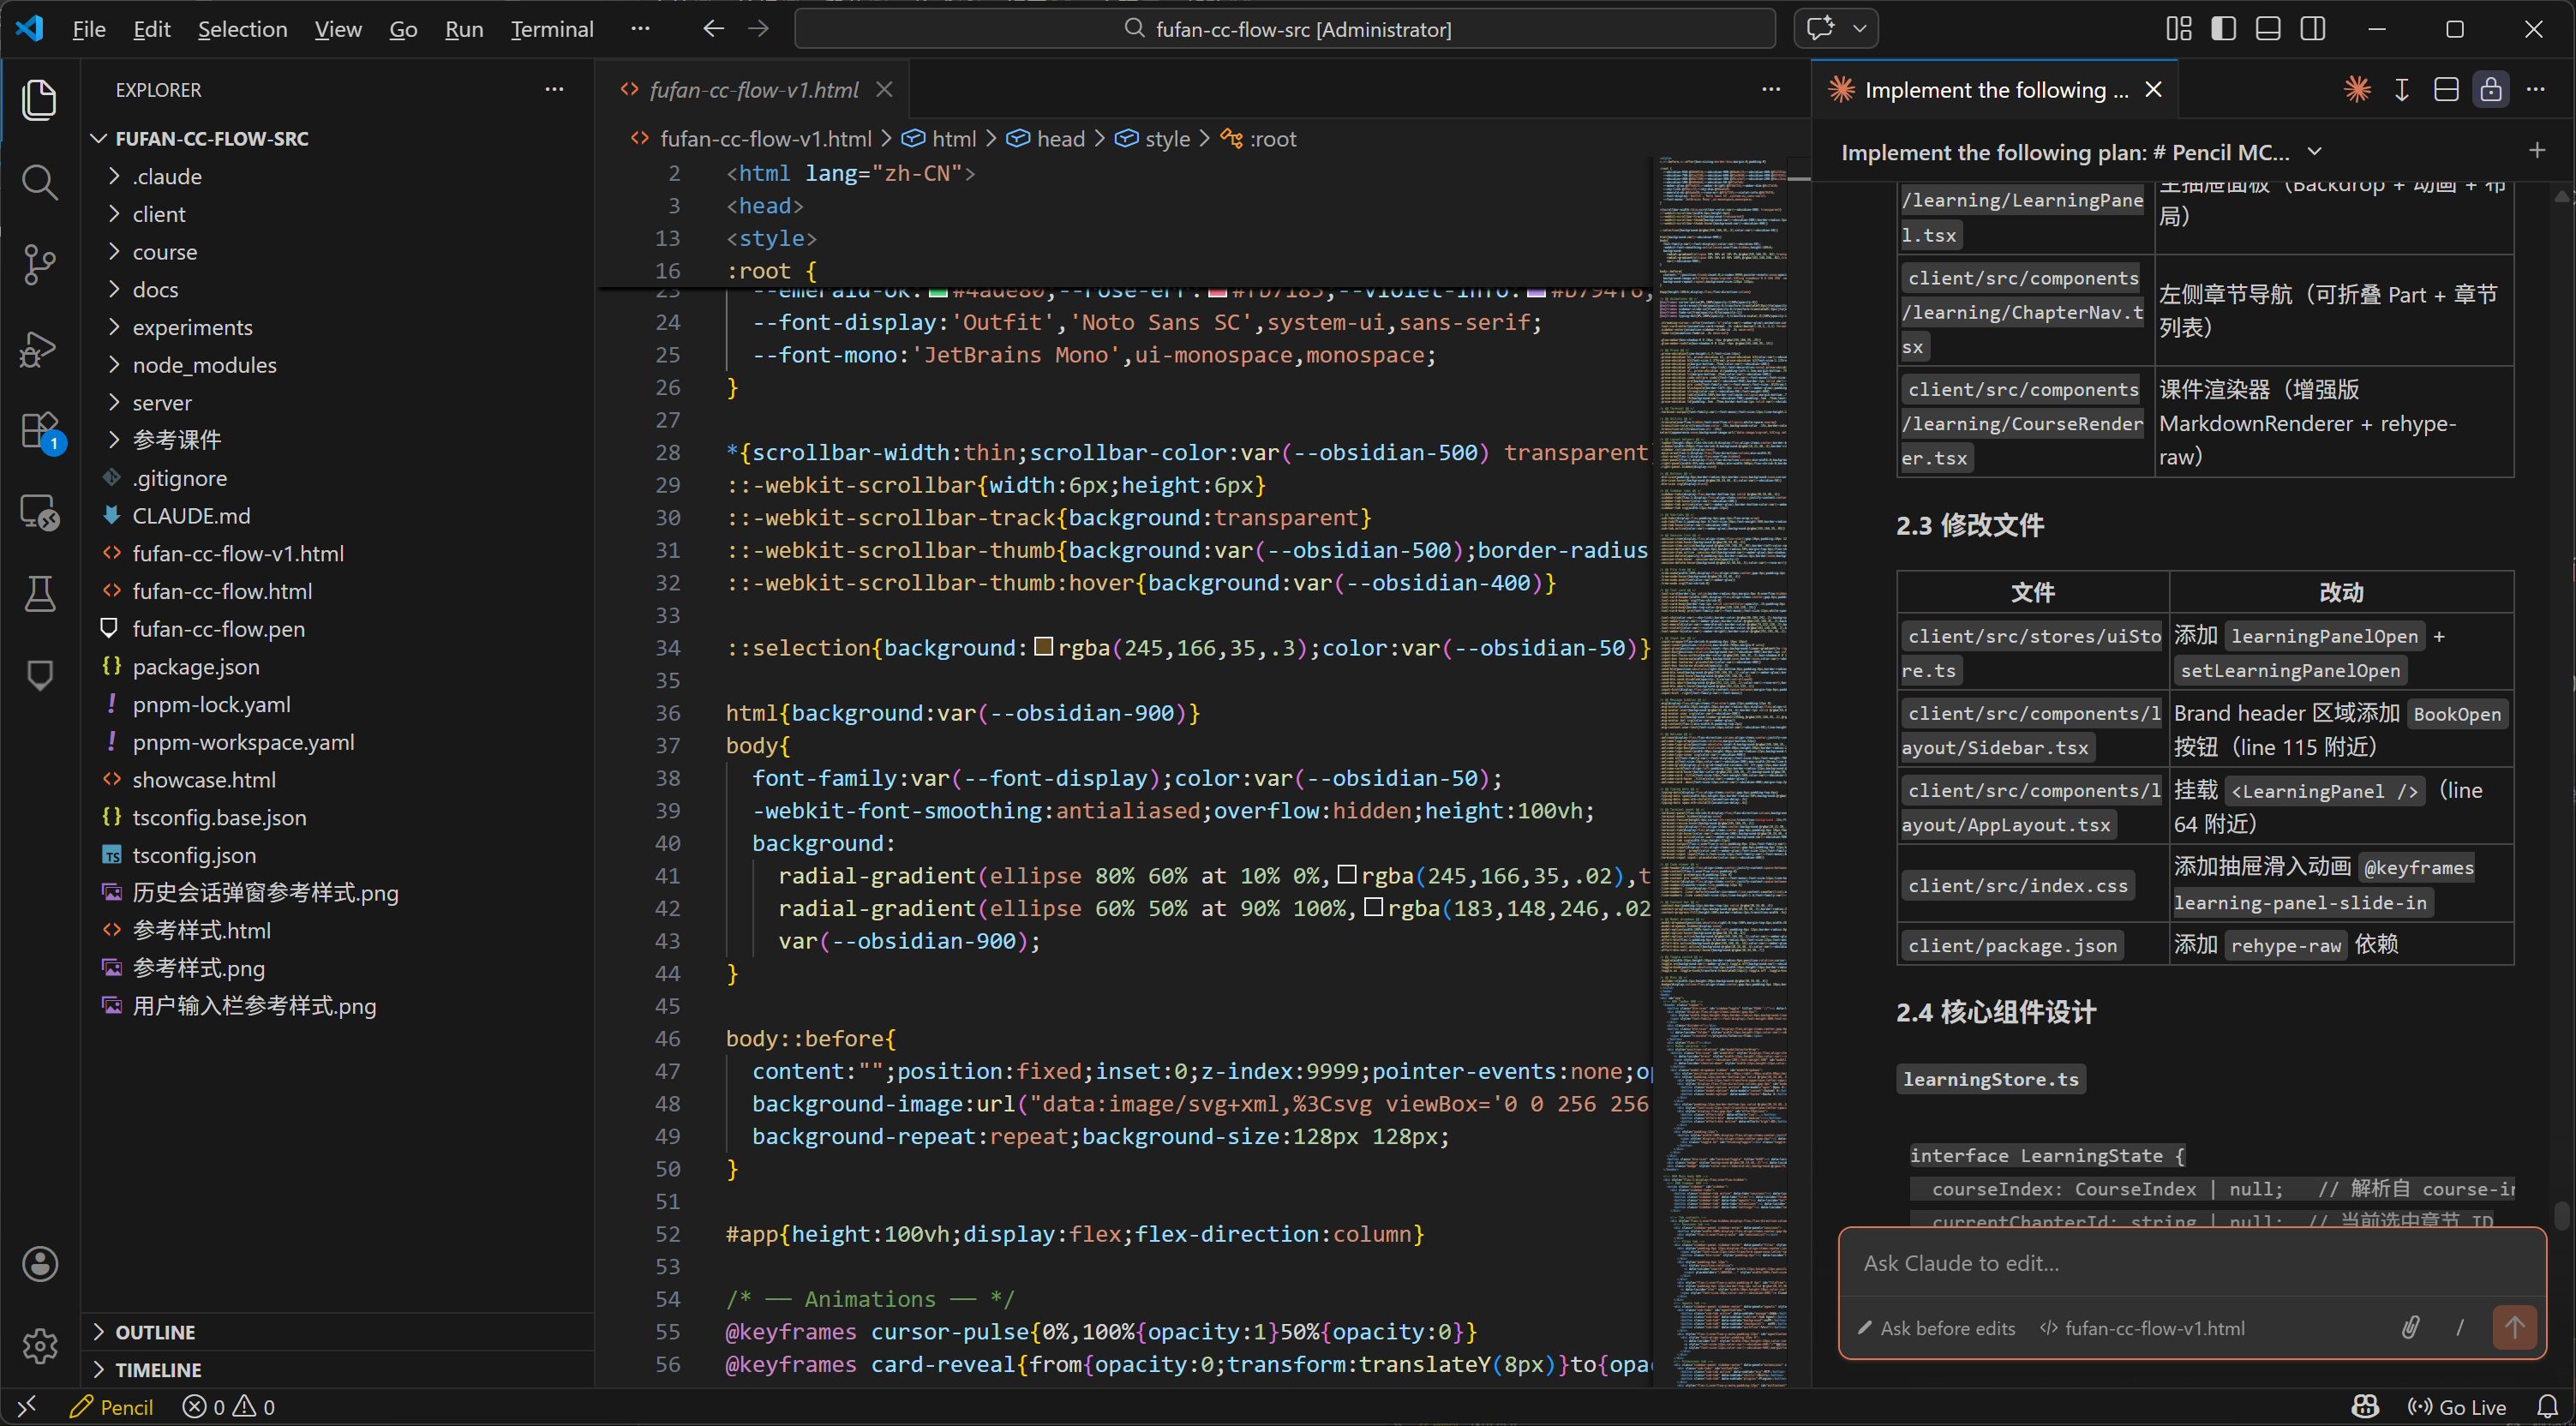Go forward with the right arrow in title bar

point(759,29)
